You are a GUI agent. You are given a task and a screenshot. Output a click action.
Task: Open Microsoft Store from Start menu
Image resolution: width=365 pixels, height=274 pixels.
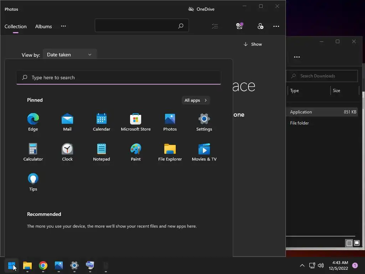(136, 122)
